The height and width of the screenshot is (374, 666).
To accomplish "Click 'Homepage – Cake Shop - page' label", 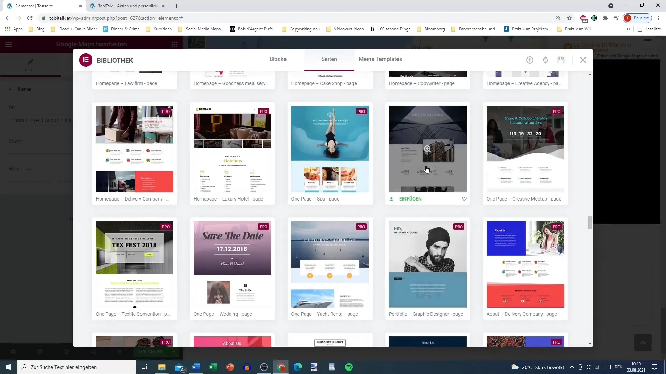I will click(324, 83).
